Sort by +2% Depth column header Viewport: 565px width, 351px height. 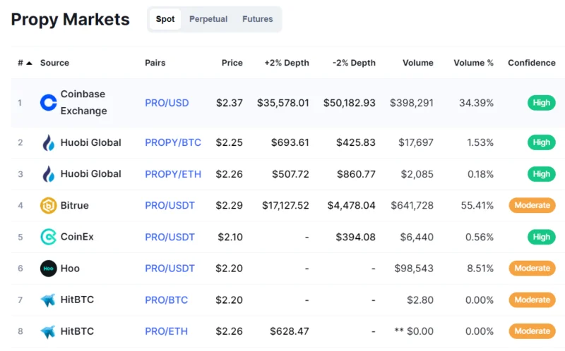coord(287,63)
